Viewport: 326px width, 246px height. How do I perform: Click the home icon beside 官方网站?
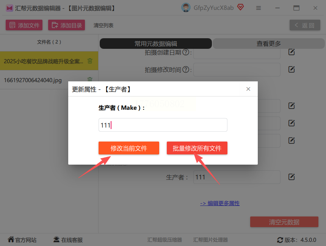pyautogui.click(x=11, y=240)
